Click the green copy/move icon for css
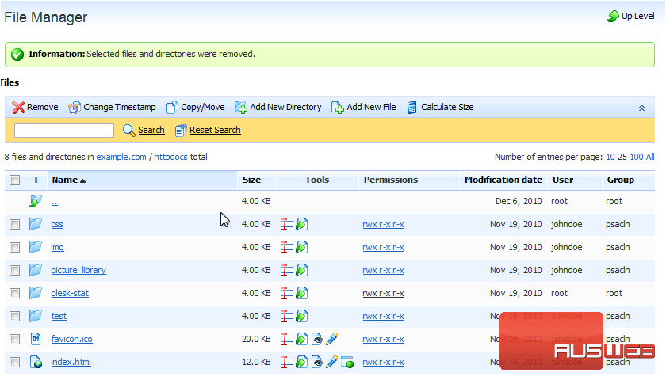Viewport: 666px width, 380px height. [x=301, y=224]
